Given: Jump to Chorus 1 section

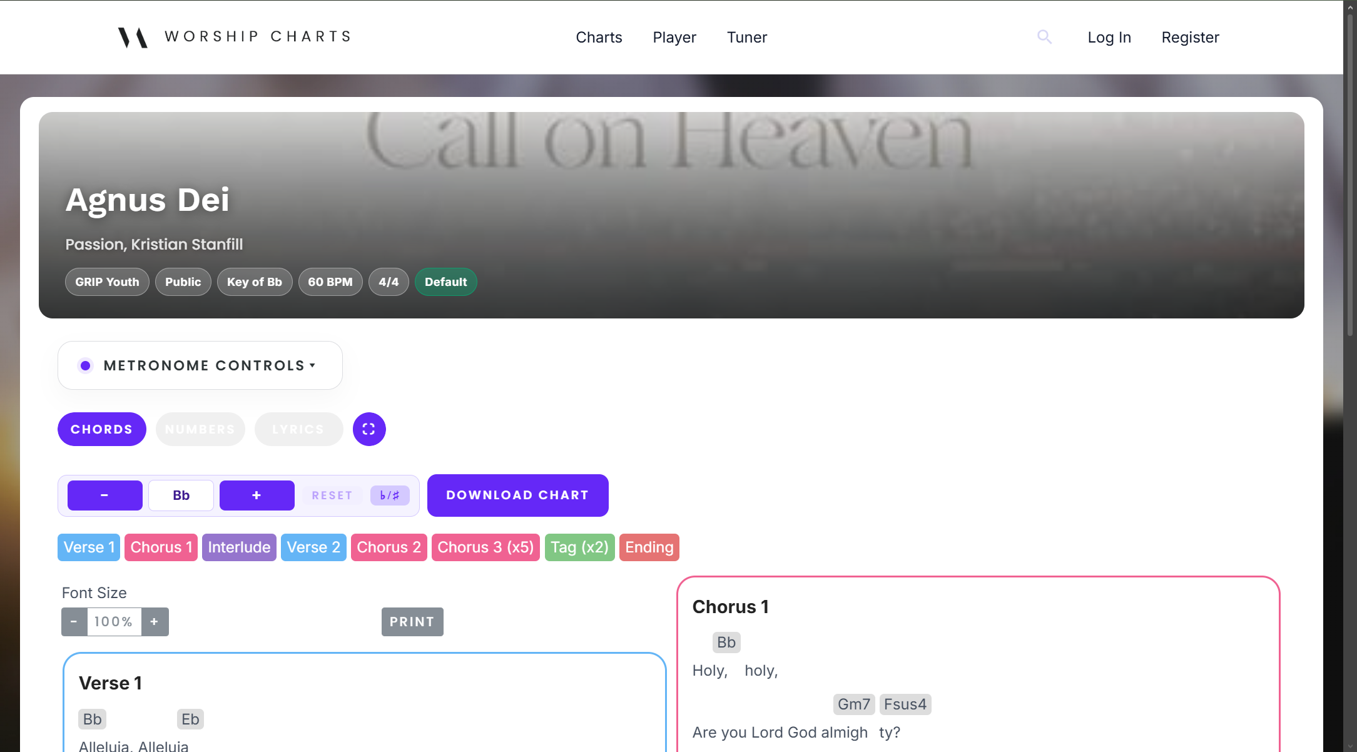Looking at the screenshot, I should [161, 547].
